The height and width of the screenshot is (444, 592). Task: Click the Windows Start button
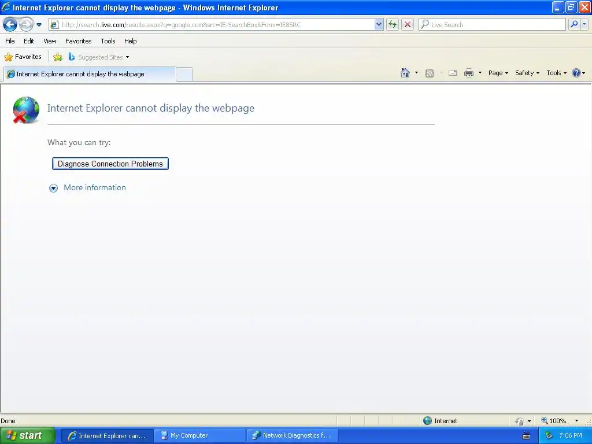(x=27, y=436)
